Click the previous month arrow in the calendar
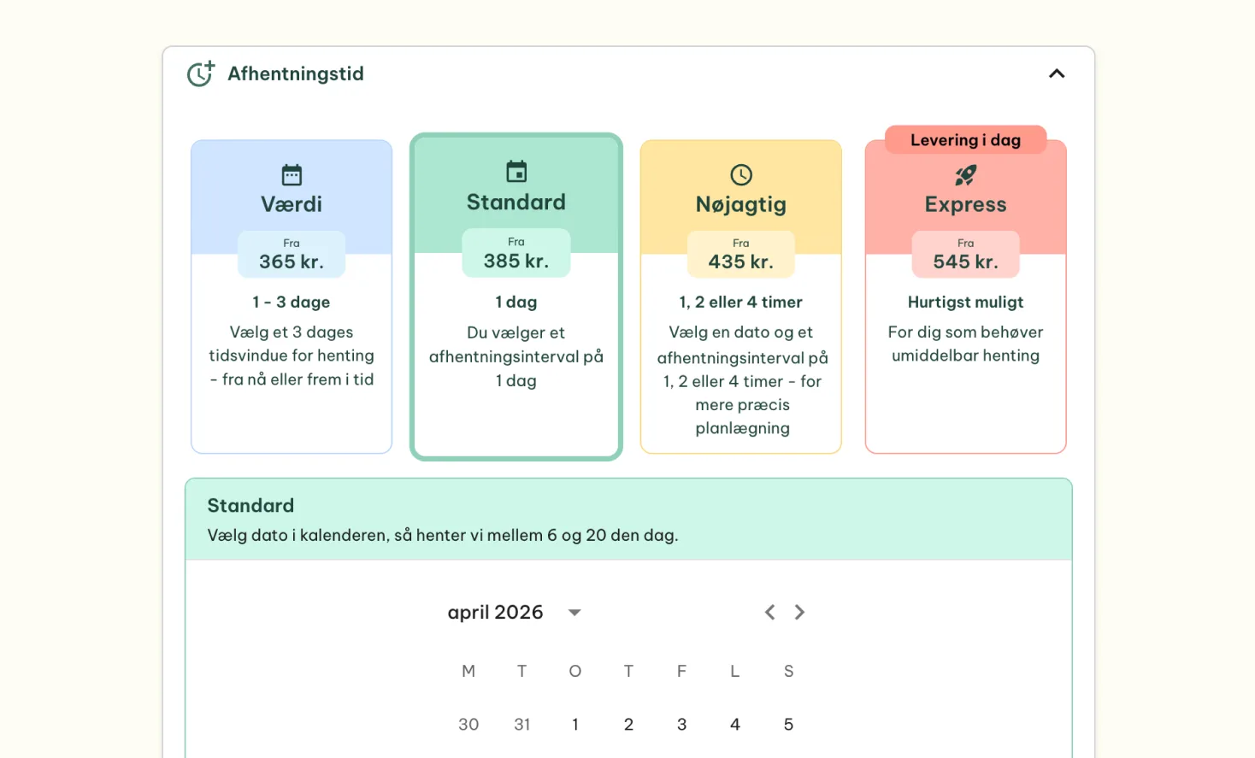 click(769, 612)
